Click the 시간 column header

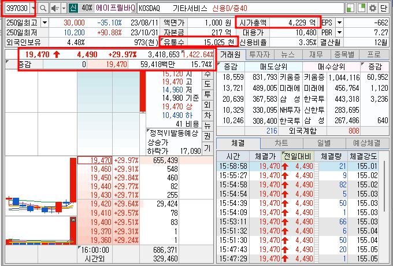pos(233,157)
